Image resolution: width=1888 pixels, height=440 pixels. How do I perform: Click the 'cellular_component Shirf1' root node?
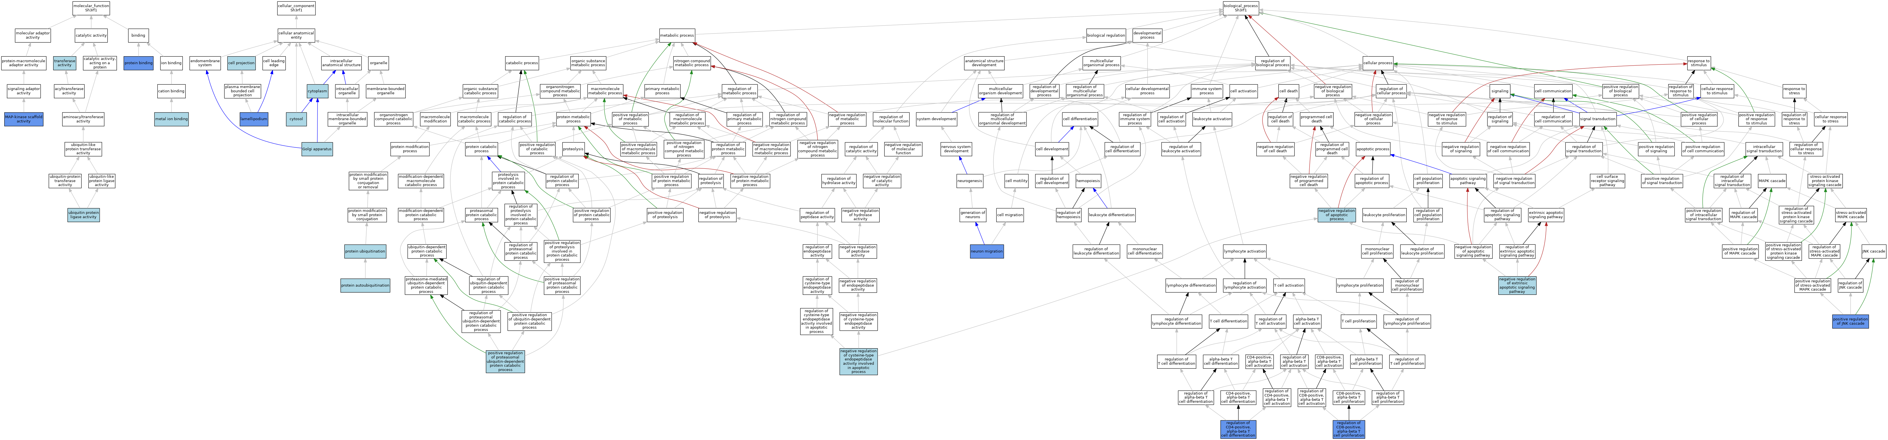pos(296,8)
